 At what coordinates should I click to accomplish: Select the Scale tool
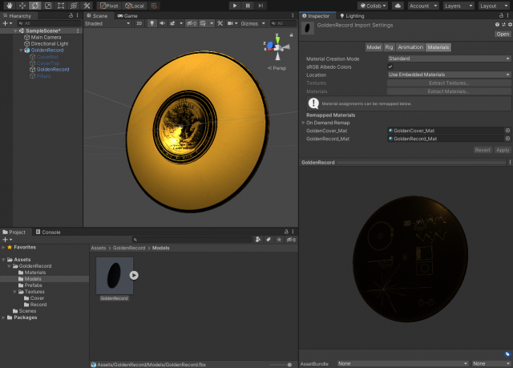(47, 6)
